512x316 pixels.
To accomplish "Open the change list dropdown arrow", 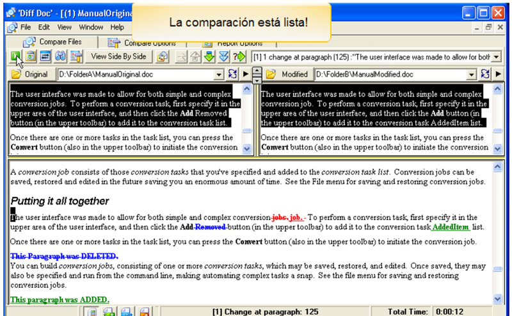I will pos(497,57).
